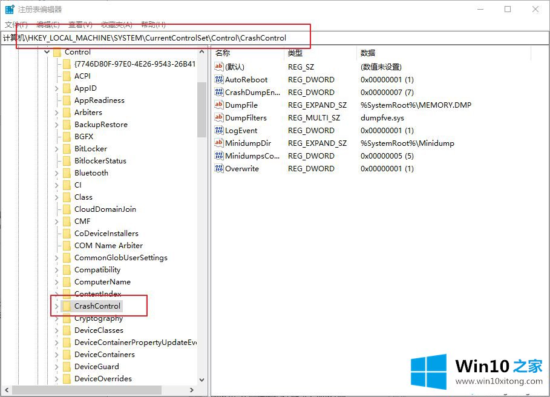This screenshot has height=397, width=550.
Task: Click the horizontal scroll-left arrow of tree
Action: (x=6, y=390)
